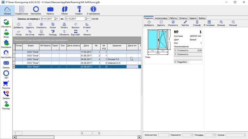Open the .NET sidebar item
The width and height of the screenshot is (248, 139).
6,75
